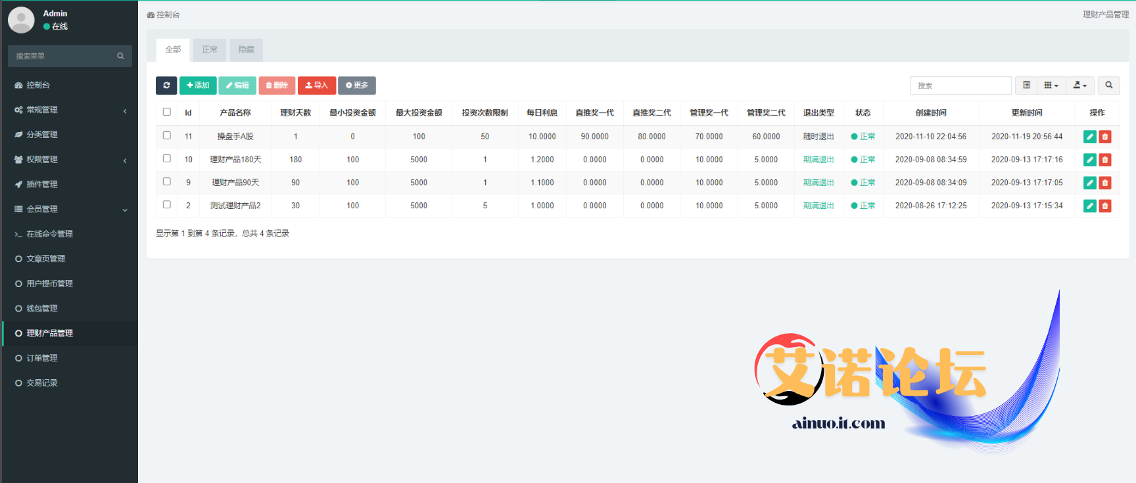
Task: Edit the row with Id 11
Action: pos(1089,137)
